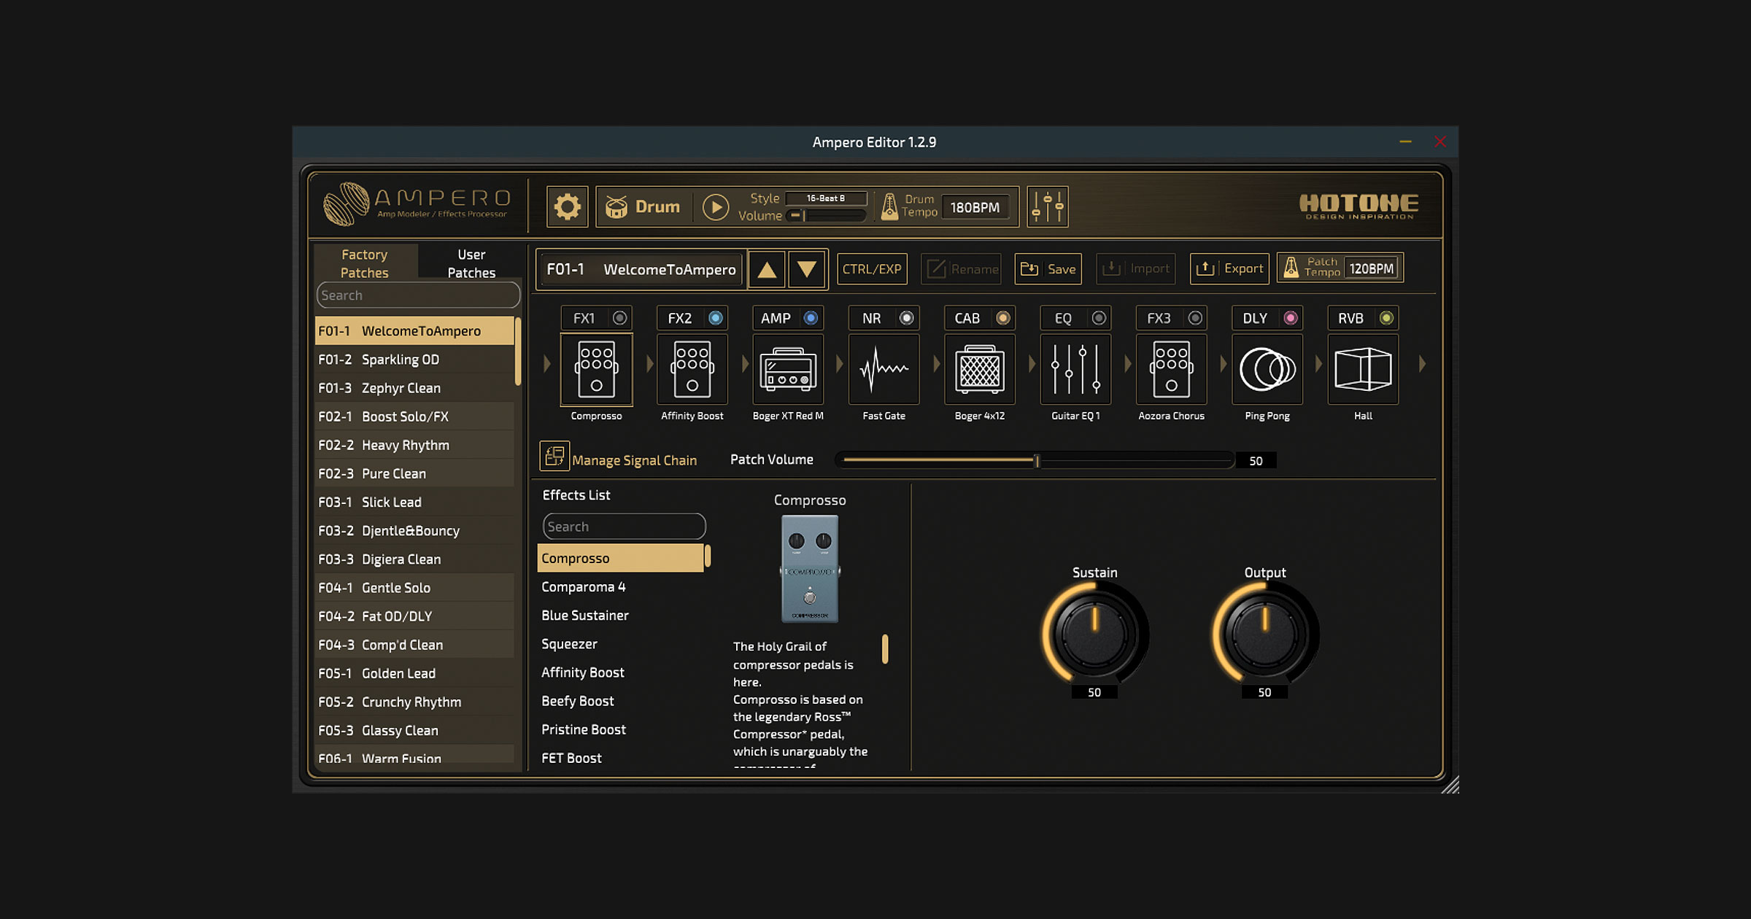Select the Fast Gate noise reducer icon

(x=884, y=370)
